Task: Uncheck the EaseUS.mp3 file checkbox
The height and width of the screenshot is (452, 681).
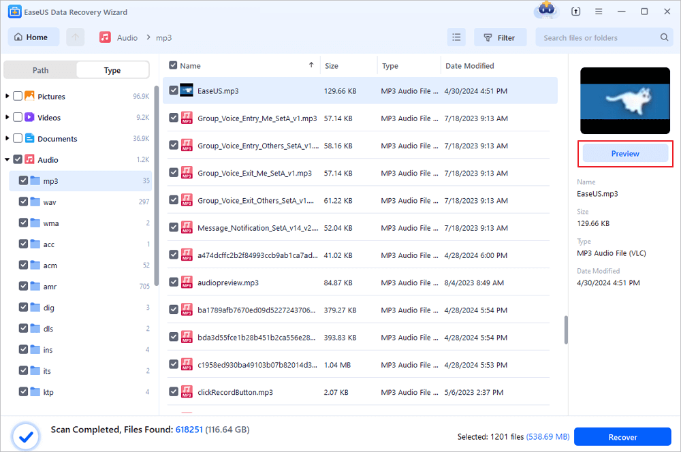Action: click(174, 90)
